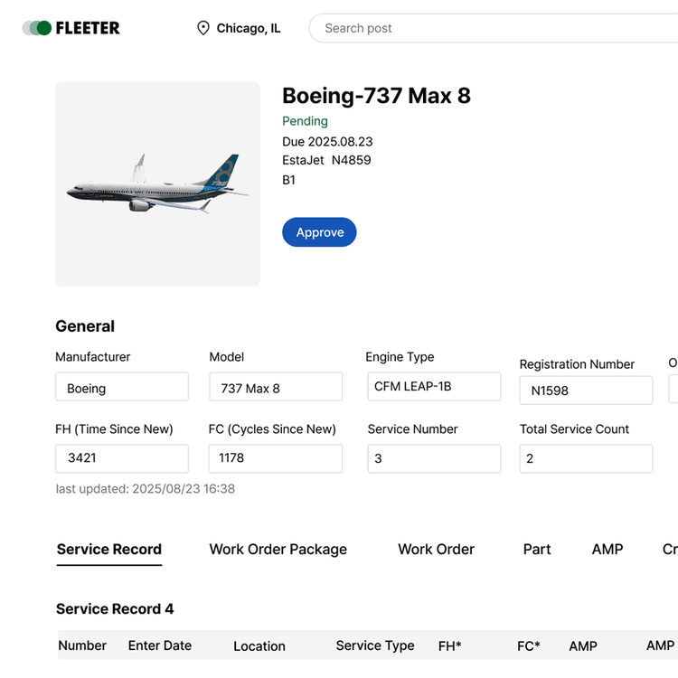Sort by the Enter Date column header
This screenshot has width=678, height=678.
tap(160, 645)
